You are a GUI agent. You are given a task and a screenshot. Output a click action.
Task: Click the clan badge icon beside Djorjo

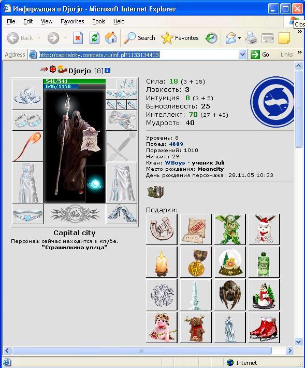(62, 69)
